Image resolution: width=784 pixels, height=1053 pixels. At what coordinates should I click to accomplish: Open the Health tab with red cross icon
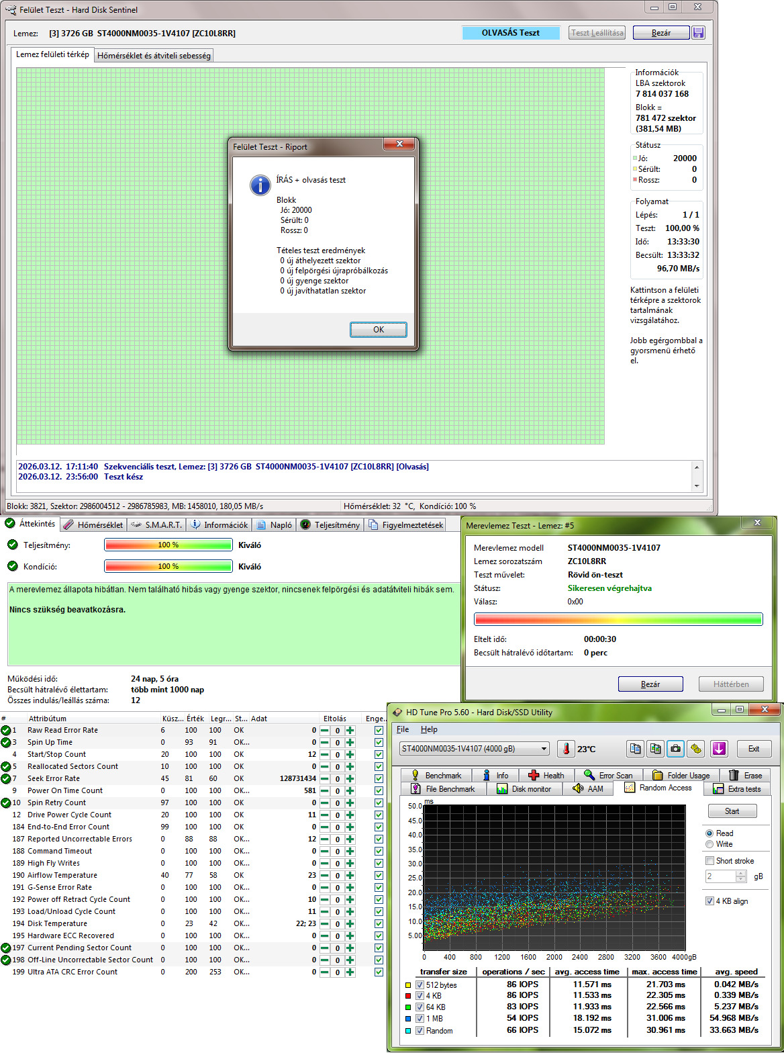(546, 775)
